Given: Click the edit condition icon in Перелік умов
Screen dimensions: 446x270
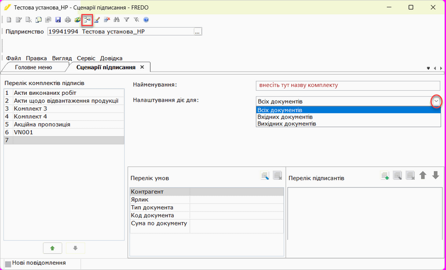Looking at the screenshot, I should 265,175.
